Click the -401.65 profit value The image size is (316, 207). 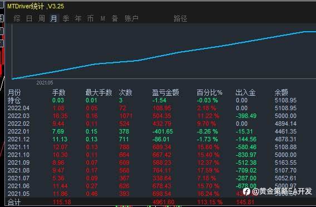click(162, 131)
